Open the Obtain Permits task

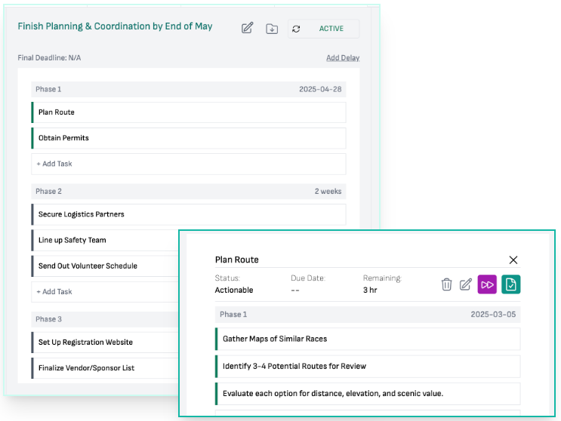(188, 138)
